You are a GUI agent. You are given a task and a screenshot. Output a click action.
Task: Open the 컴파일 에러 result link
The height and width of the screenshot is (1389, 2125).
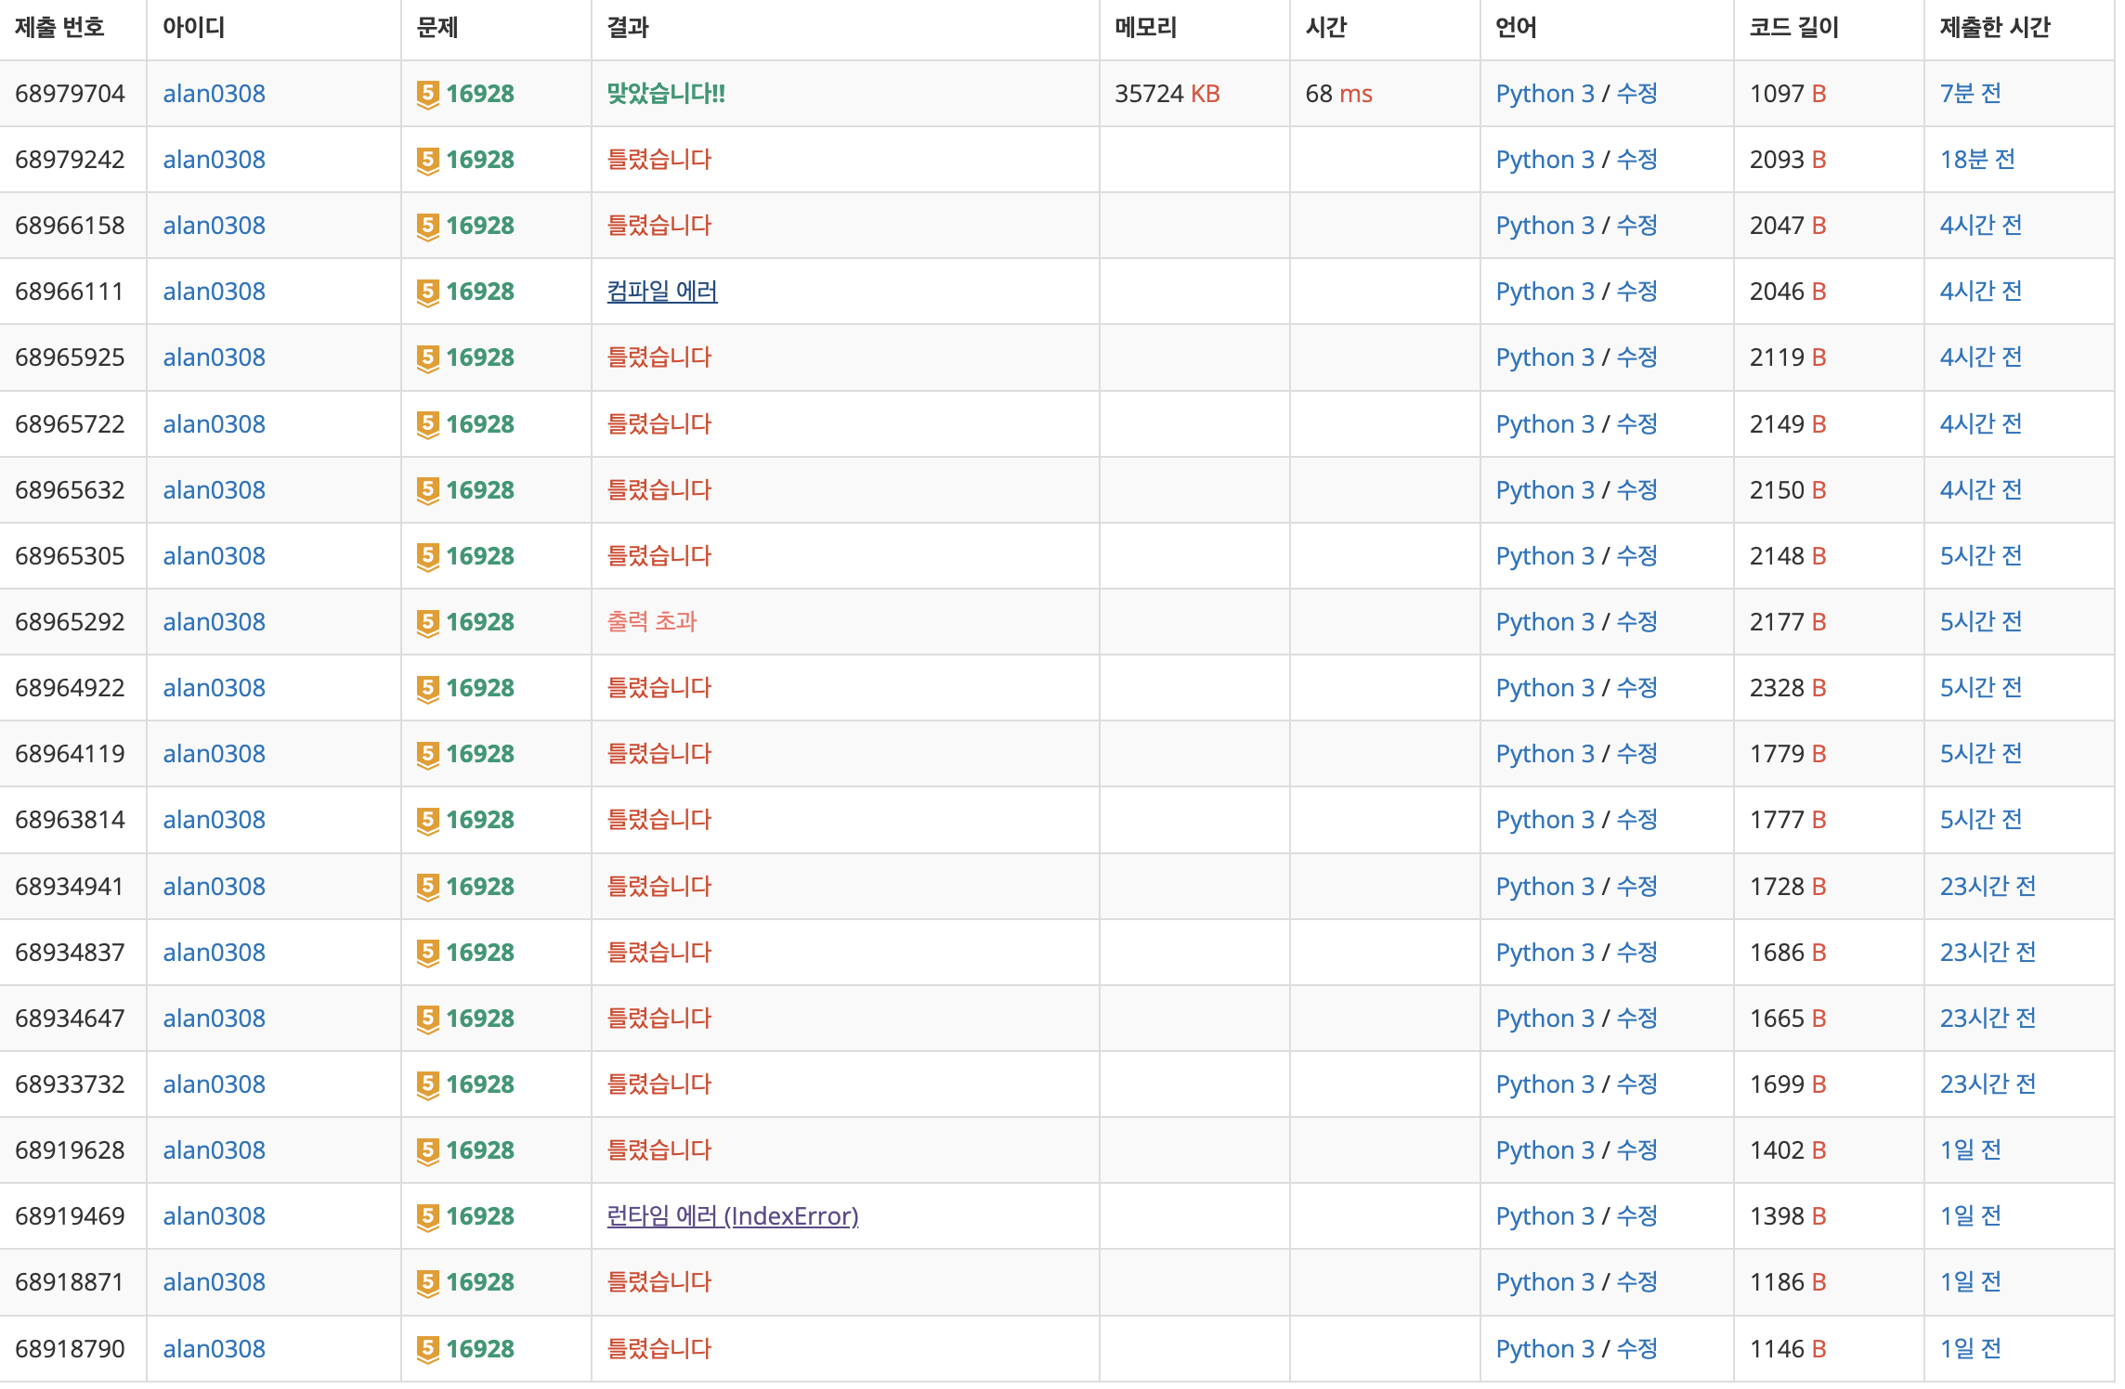point(661,292)
